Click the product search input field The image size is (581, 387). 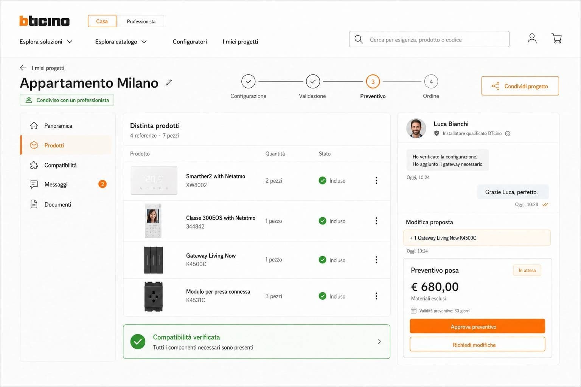tap(429, 39)
